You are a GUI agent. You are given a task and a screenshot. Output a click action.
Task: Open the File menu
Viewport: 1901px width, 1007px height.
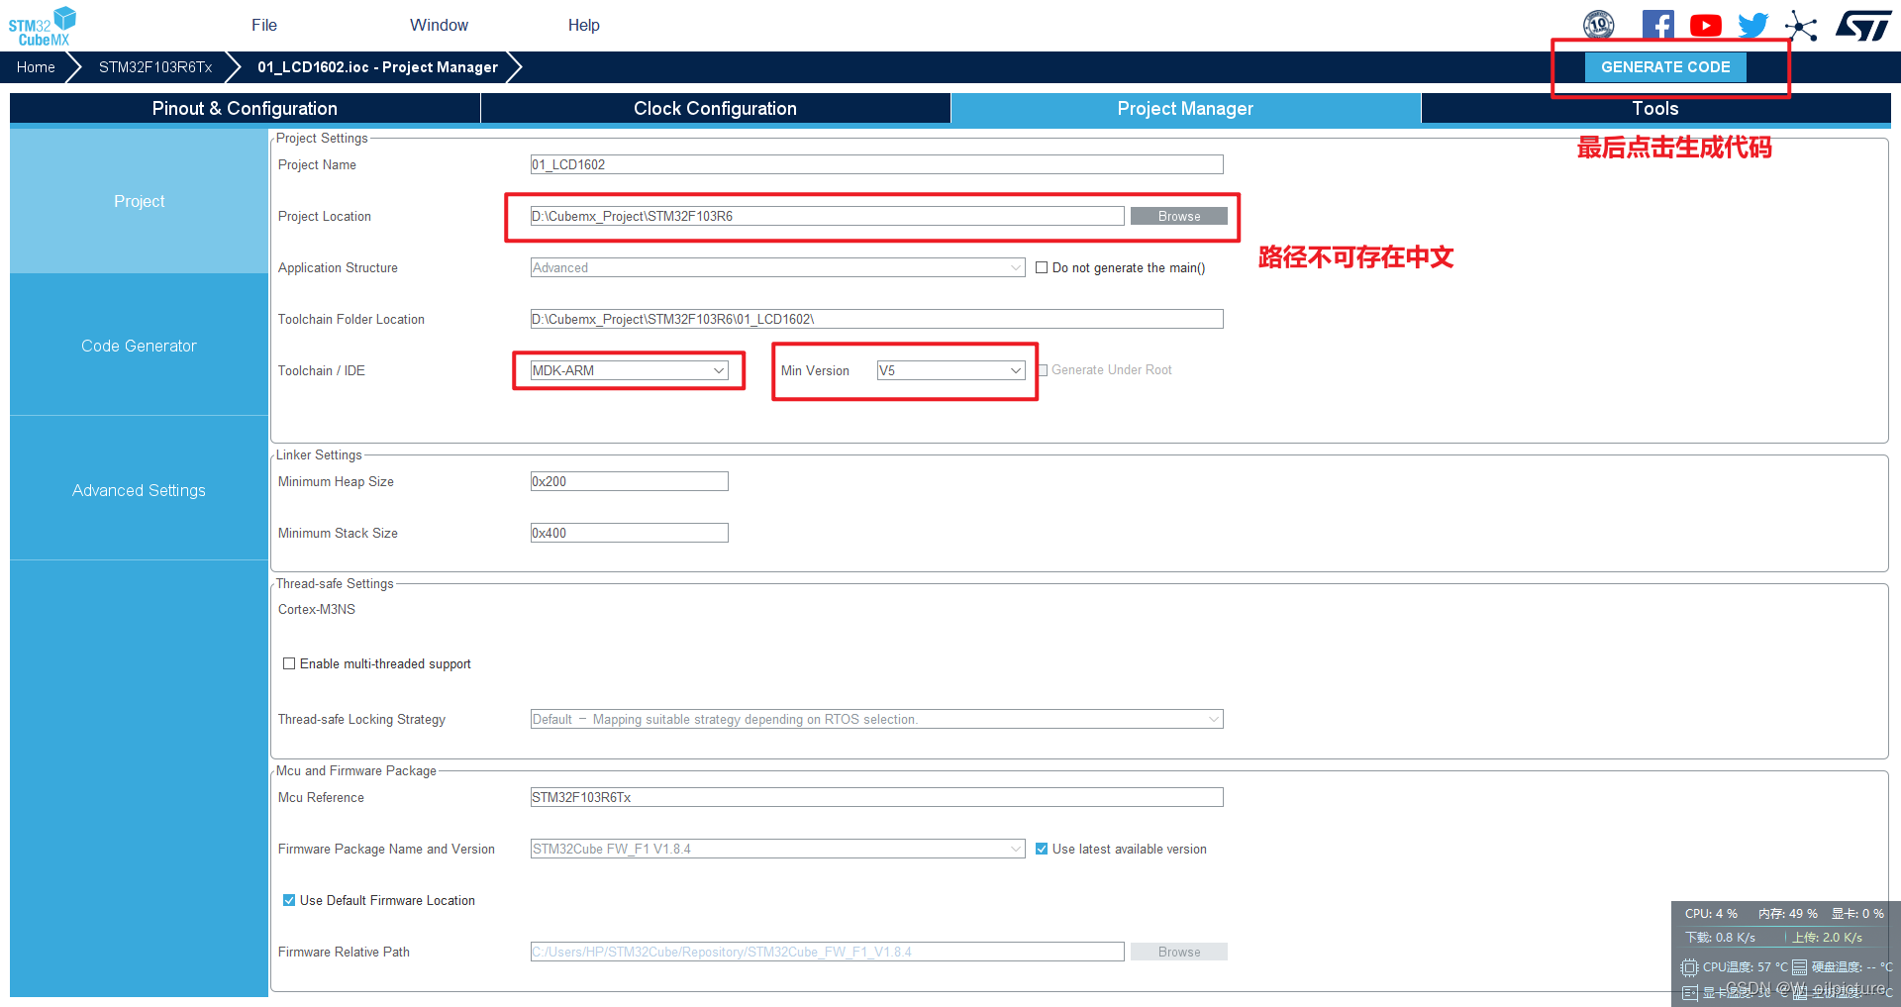[x=264, y=25]
